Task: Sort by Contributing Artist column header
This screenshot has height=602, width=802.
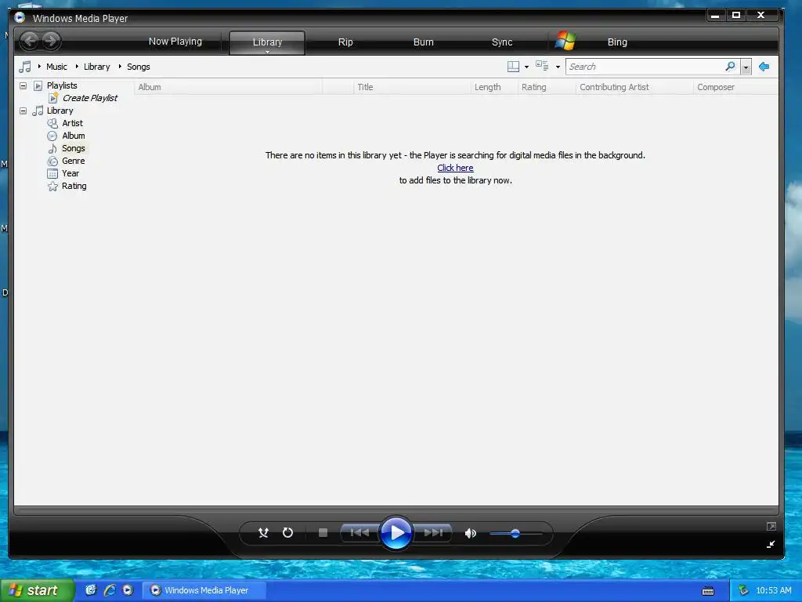Action: point(634,87)
